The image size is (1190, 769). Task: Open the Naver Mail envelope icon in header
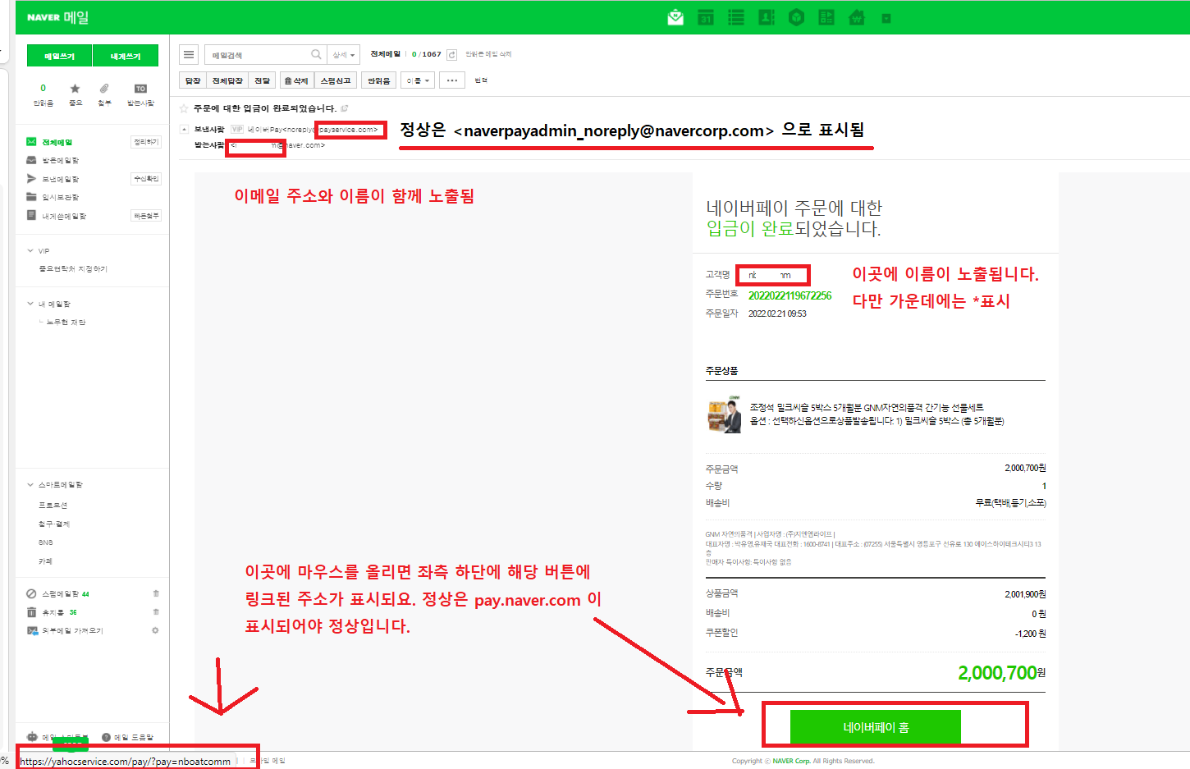(675, 17)
